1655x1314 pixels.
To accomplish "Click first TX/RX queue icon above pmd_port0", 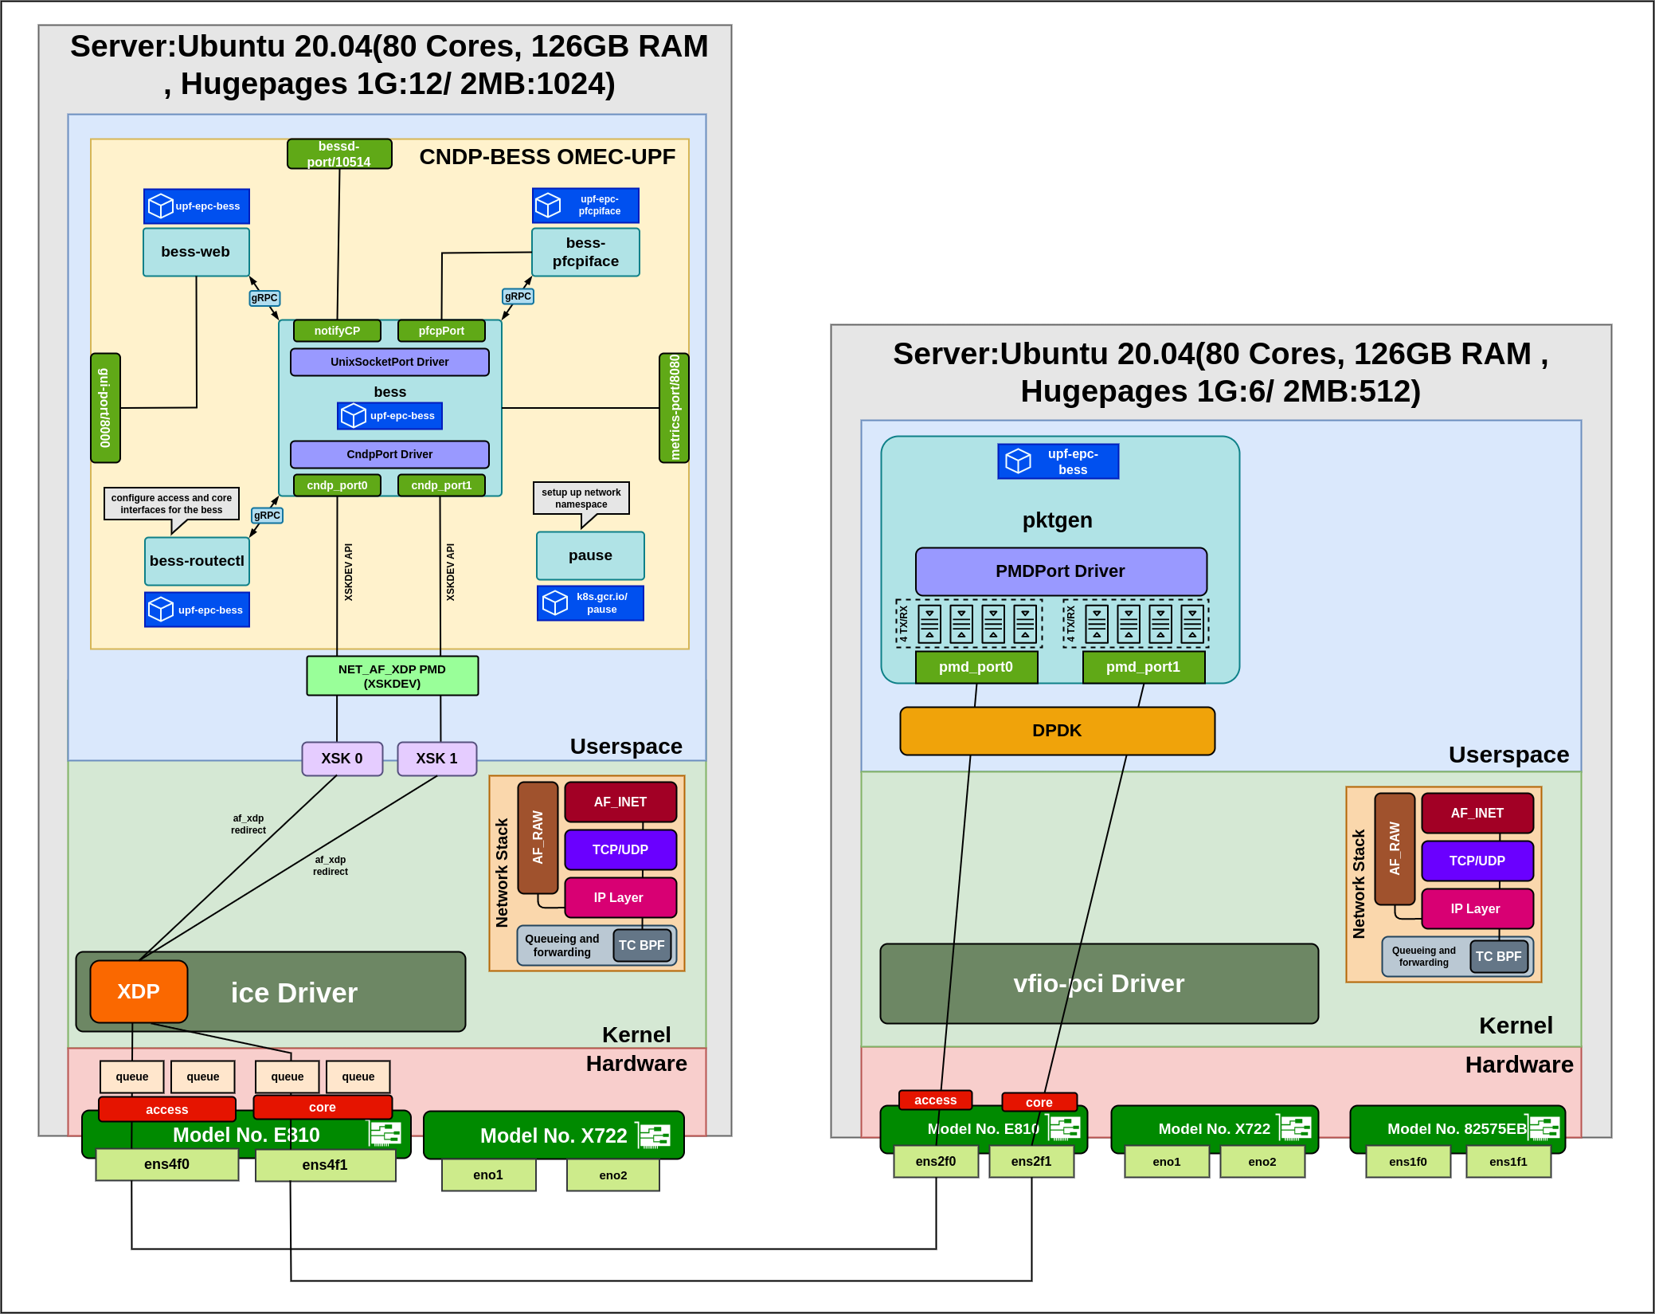I will pyautogui.click(x=929, y=624).
